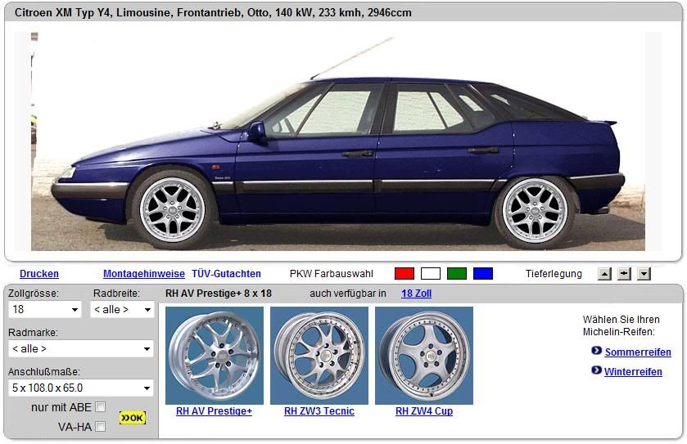Open the TÜV-Gutachten link
Screen dimensions: 687x444
(x=226, y=274)
